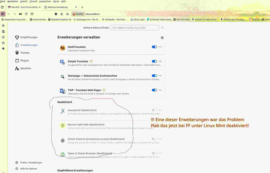Click the Firefox View icon left of tabs
Image resolution: width=270 pixels, height=173 pixels.
tap(2, 7)
